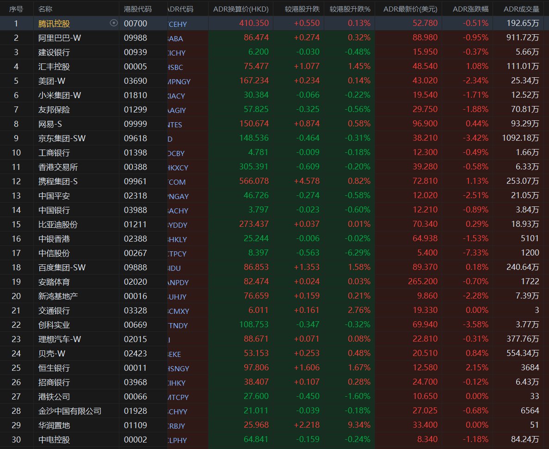Click the 序号 column header
Screen dimensions: 549x449
click(x=16, y=9)
